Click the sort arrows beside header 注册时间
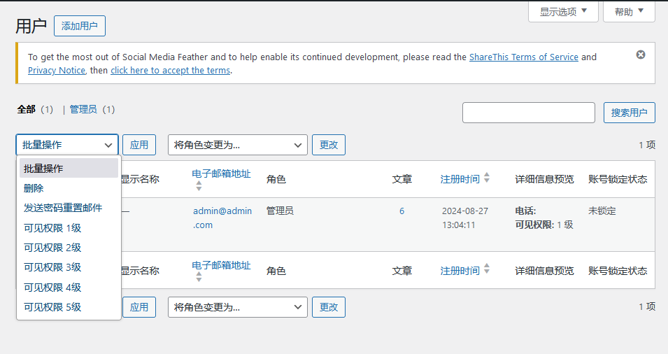The height and width of the screenshot is (354, 668). (487, 178)
